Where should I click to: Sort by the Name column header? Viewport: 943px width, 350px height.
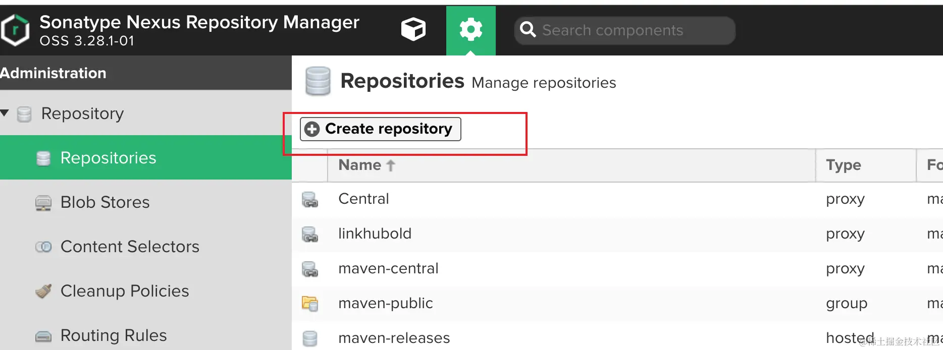click(x=571, y=165)
